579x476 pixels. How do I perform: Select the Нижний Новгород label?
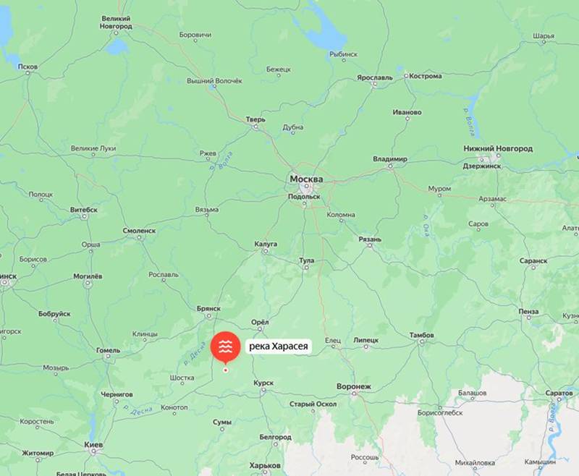point(498,148)
